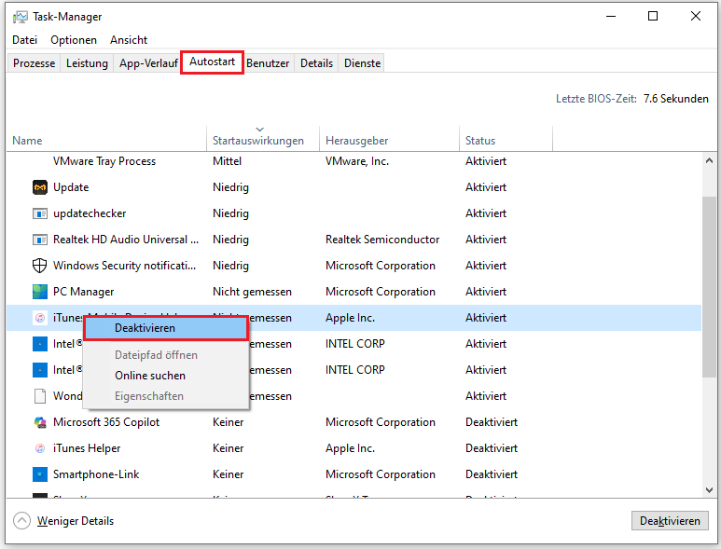Select the Smartphone-Link entry

(x=96, y=474)
